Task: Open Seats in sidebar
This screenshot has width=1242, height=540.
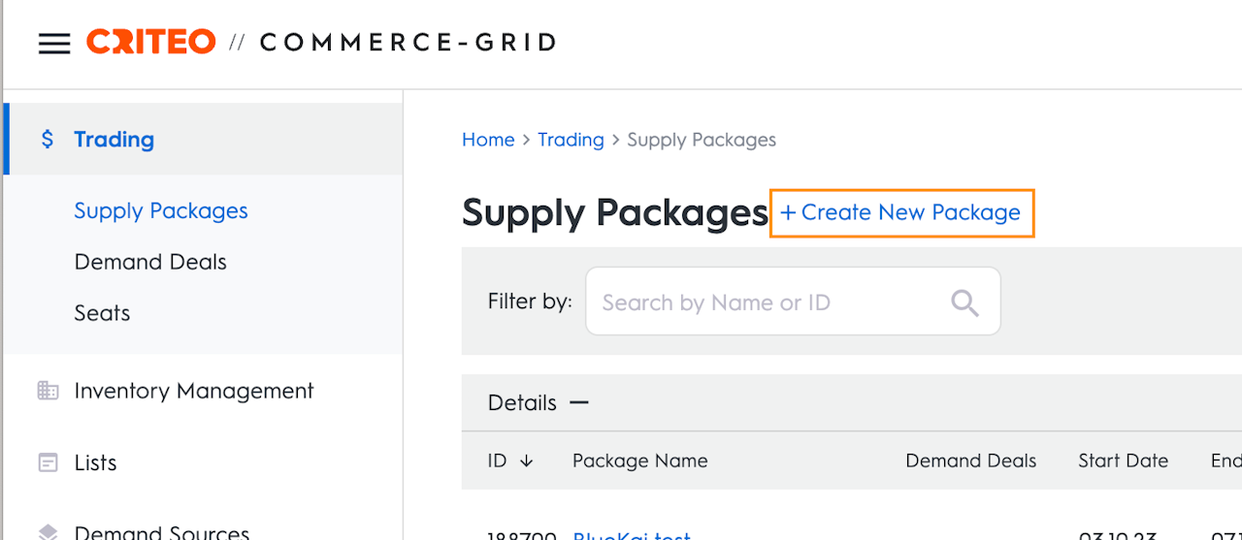Action: pyautogui.click(x=102, y=313)
